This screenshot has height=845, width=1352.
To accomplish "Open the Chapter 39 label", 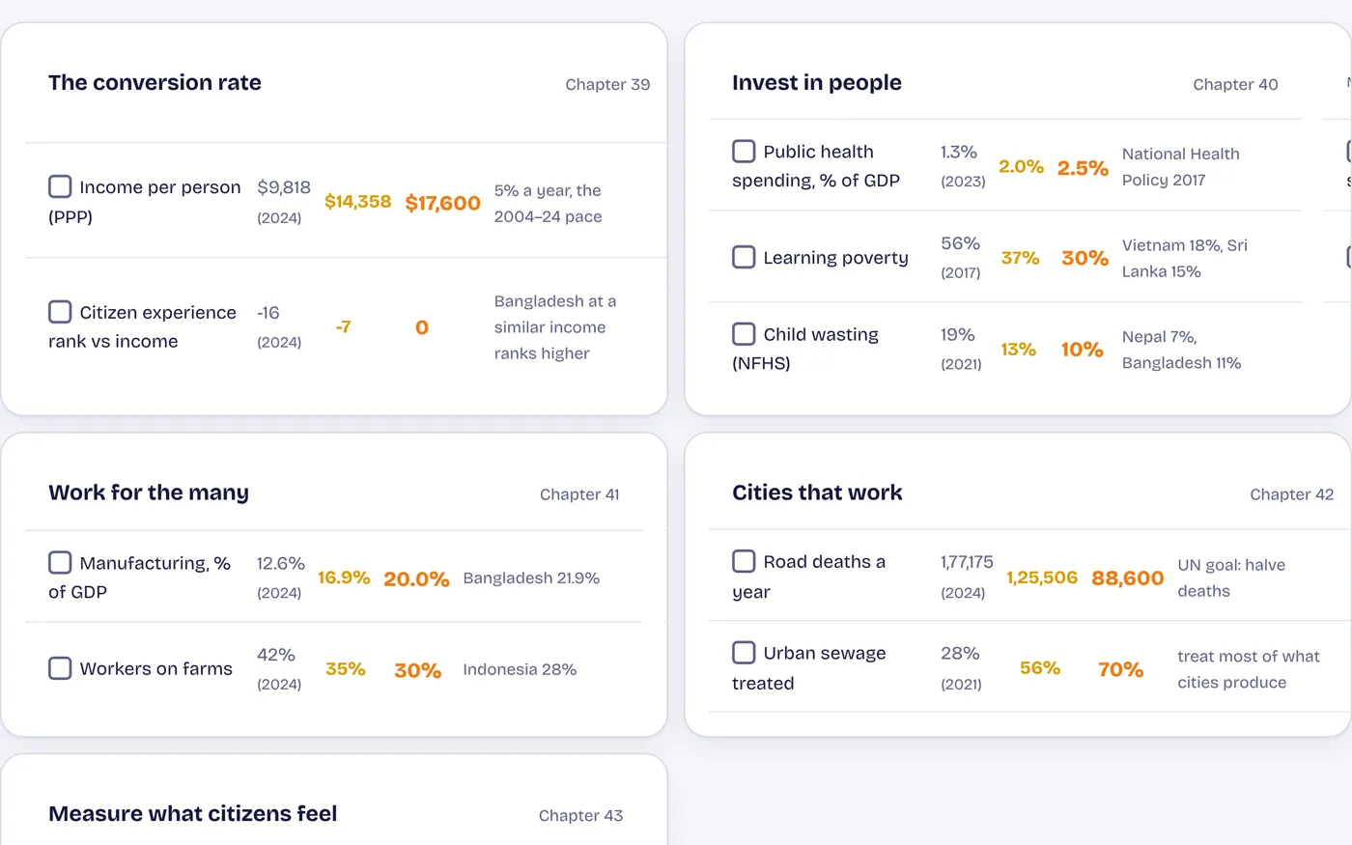I will point(607,84).
